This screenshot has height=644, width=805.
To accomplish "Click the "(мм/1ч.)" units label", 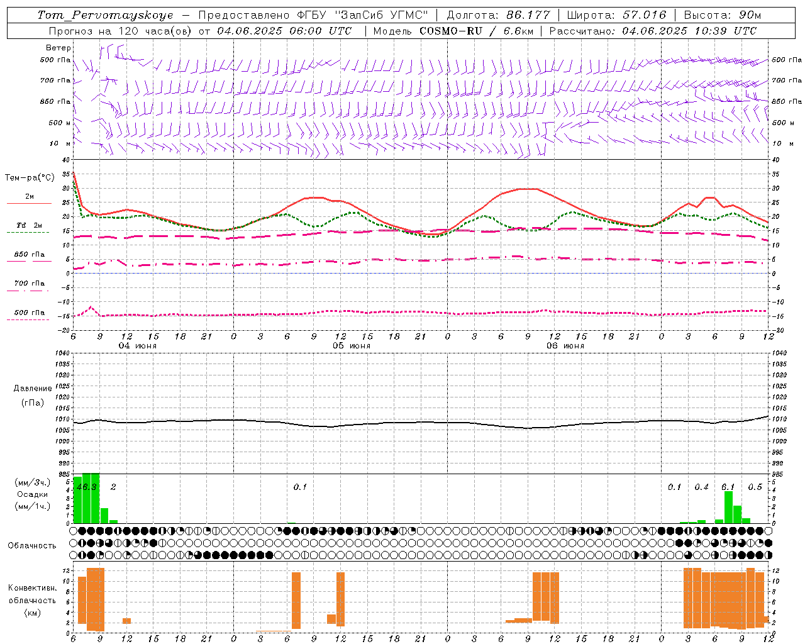I will (33, 506).
